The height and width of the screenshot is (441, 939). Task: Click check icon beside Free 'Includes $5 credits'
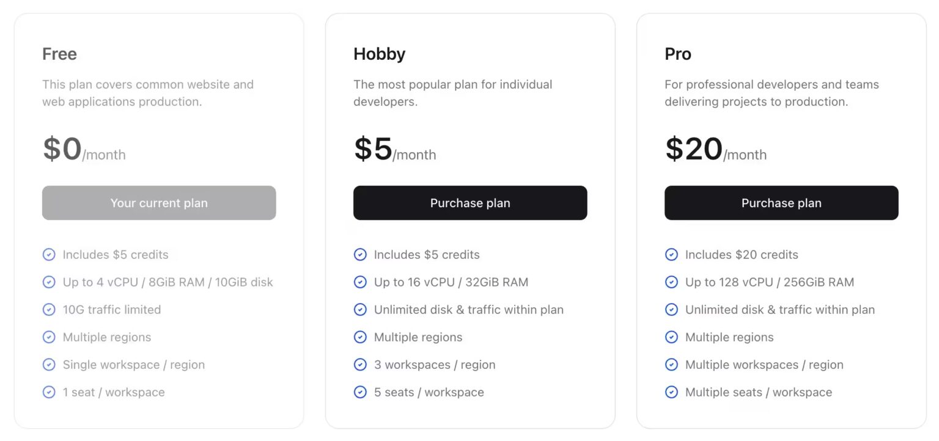(49, 255)
